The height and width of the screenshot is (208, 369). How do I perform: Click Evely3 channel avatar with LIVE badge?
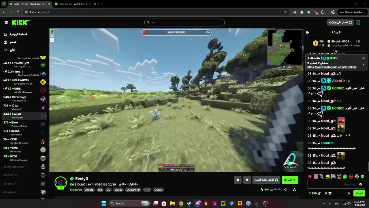pos(61,183)
